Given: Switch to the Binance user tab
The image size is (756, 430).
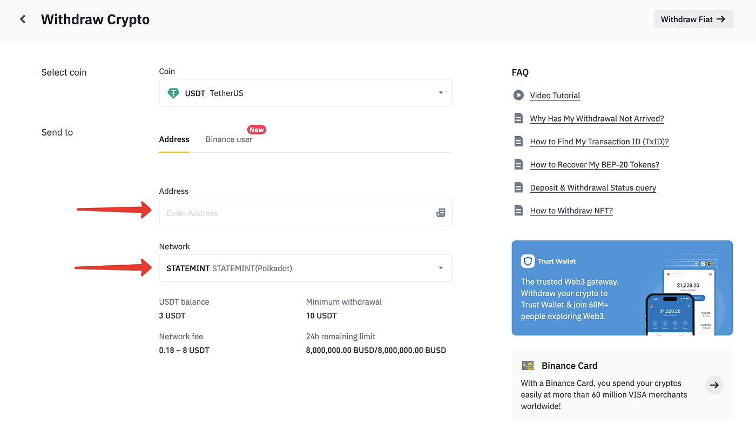Looking at the screenshot, I should coord(229,139).
